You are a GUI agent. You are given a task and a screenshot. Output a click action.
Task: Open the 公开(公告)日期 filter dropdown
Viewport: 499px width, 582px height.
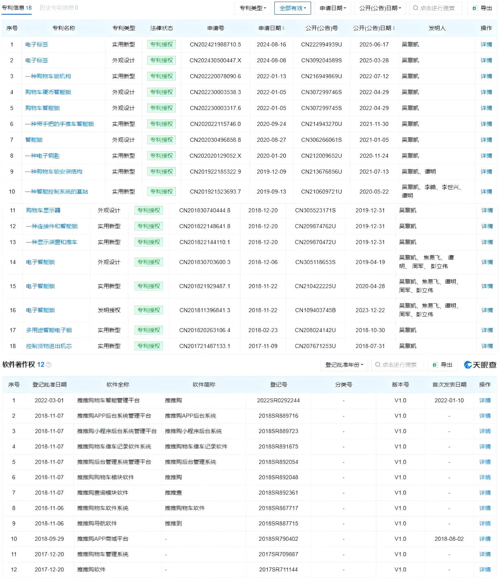pos(380,8)
